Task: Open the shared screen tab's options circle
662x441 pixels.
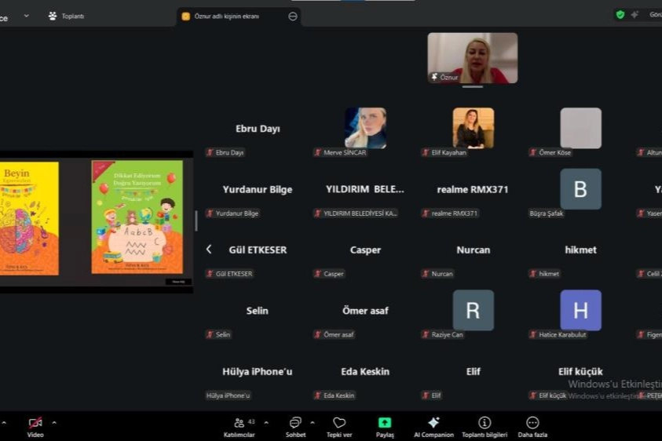Action: click(293, 16)
